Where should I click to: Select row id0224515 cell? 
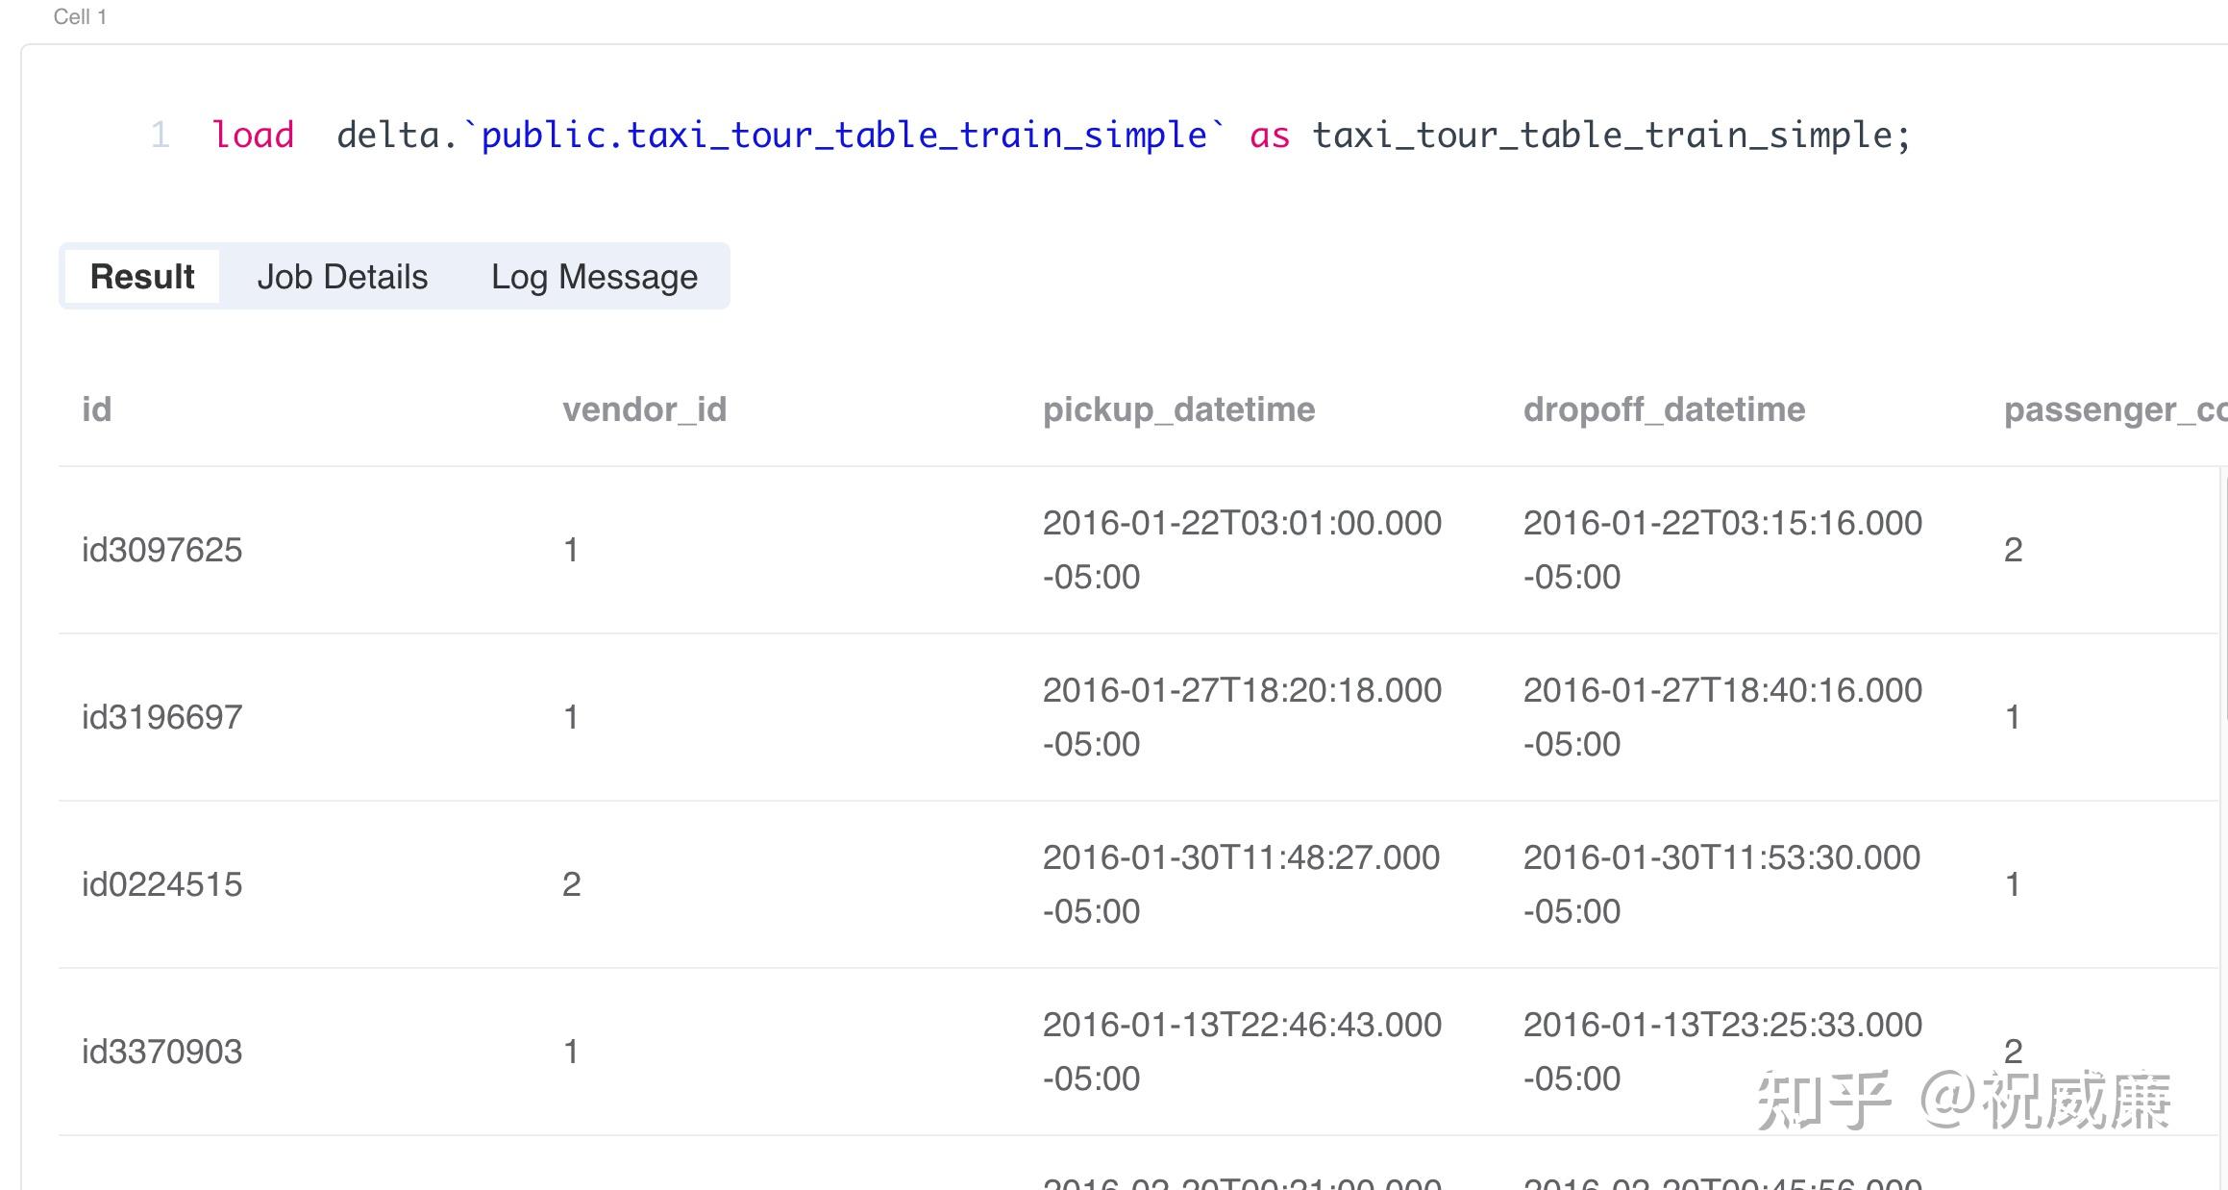tap(161, 884)
